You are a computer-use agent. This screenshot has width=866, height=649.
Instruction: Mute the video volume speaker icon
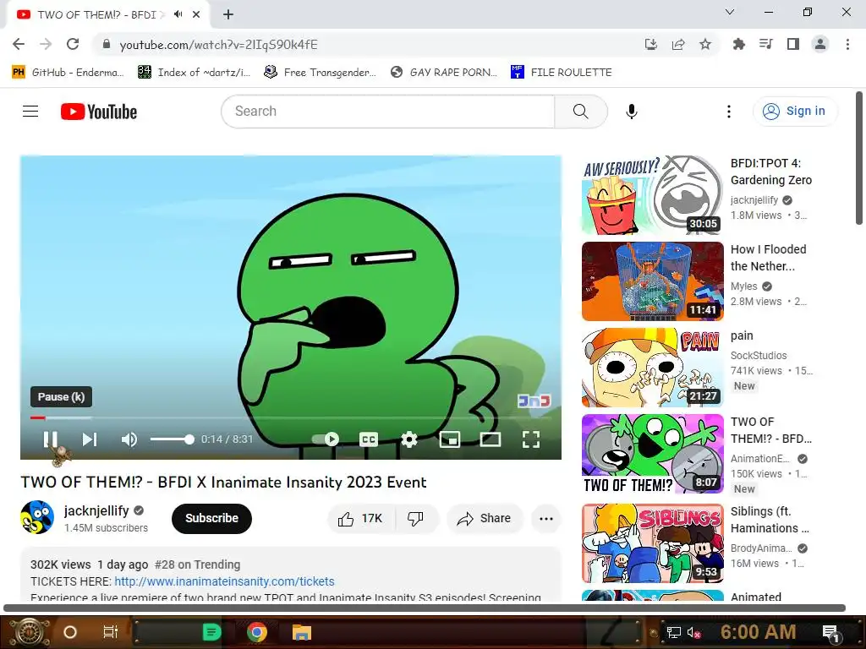click(x=129, y=439)
